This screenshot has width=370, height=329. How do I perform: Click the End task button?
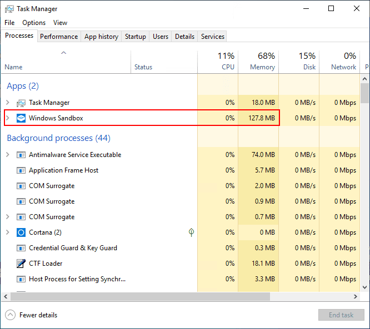tap(341, 315)
